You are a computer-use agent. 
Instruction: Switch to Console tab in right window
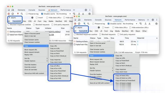coord(98,20)
